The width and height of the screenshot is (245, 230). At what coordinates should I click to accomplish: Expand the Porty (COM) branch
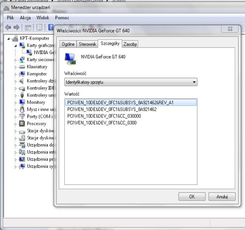pyautogui.click(x=15, y=117)
